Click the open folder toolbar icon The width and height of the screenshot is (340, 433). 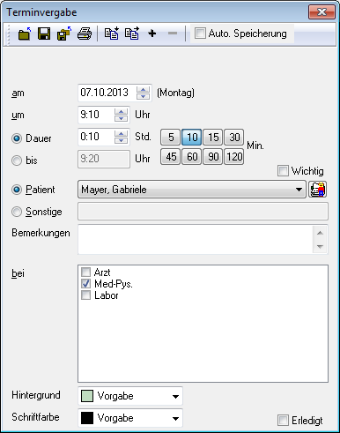coord(25,34)
